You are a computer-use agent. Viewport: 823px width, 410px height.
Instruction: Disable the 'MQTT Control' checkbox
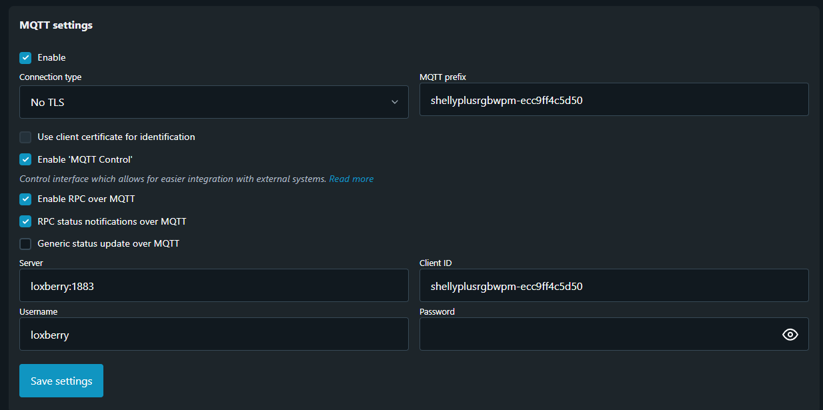[x=25, y=159]
